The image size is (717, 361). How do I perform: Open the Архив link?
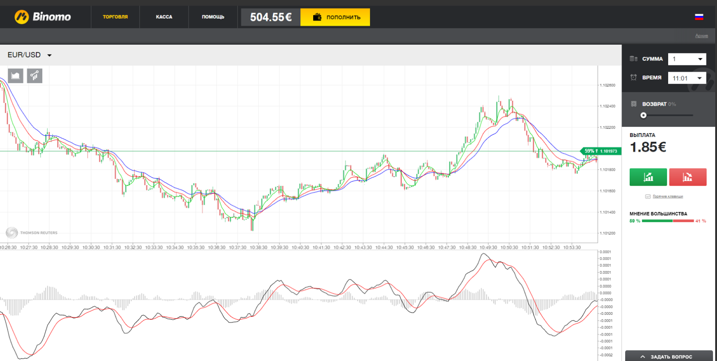point(701,36)
